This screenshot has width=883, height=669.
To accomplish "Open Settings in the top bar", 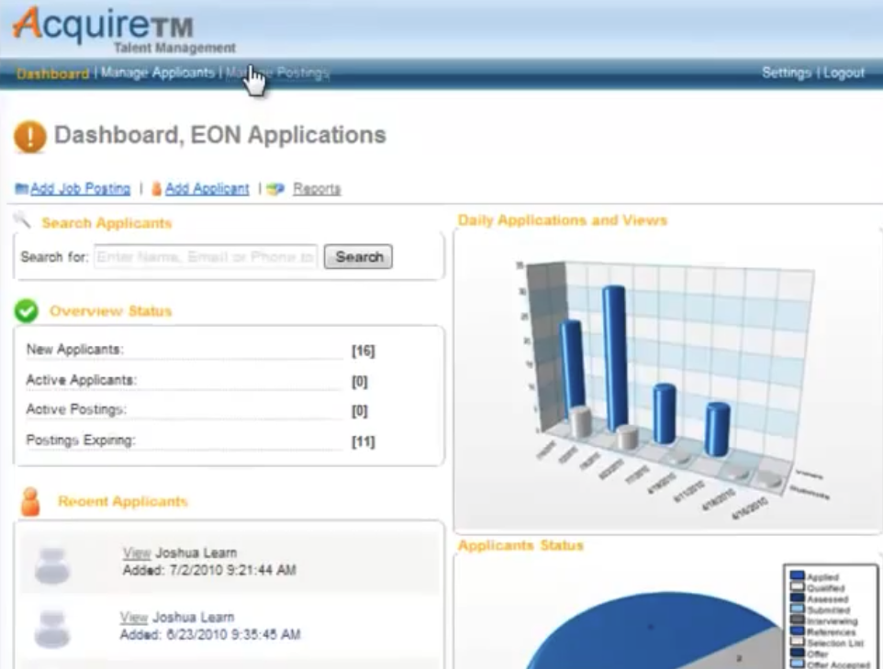I will click(786, 72).
